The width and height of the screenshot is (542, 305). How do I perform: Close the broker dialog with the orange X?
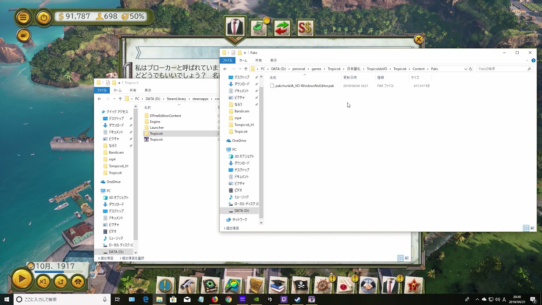pos(418,39)
